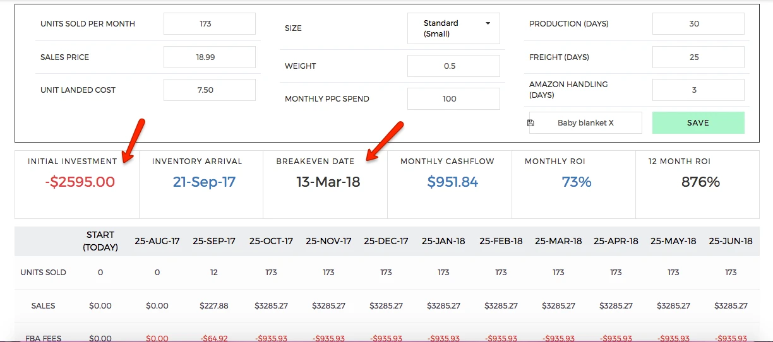This screenshot has width=773, height=342.
Task: Focus the Units Sold Per Month field
Action: tap(210, 24)
